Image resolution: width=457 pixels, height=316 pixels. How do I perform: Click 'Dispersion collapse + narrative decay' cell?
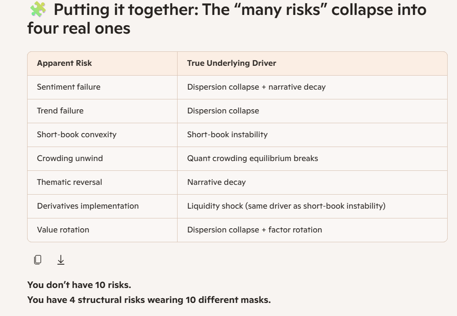click(312, 87)
